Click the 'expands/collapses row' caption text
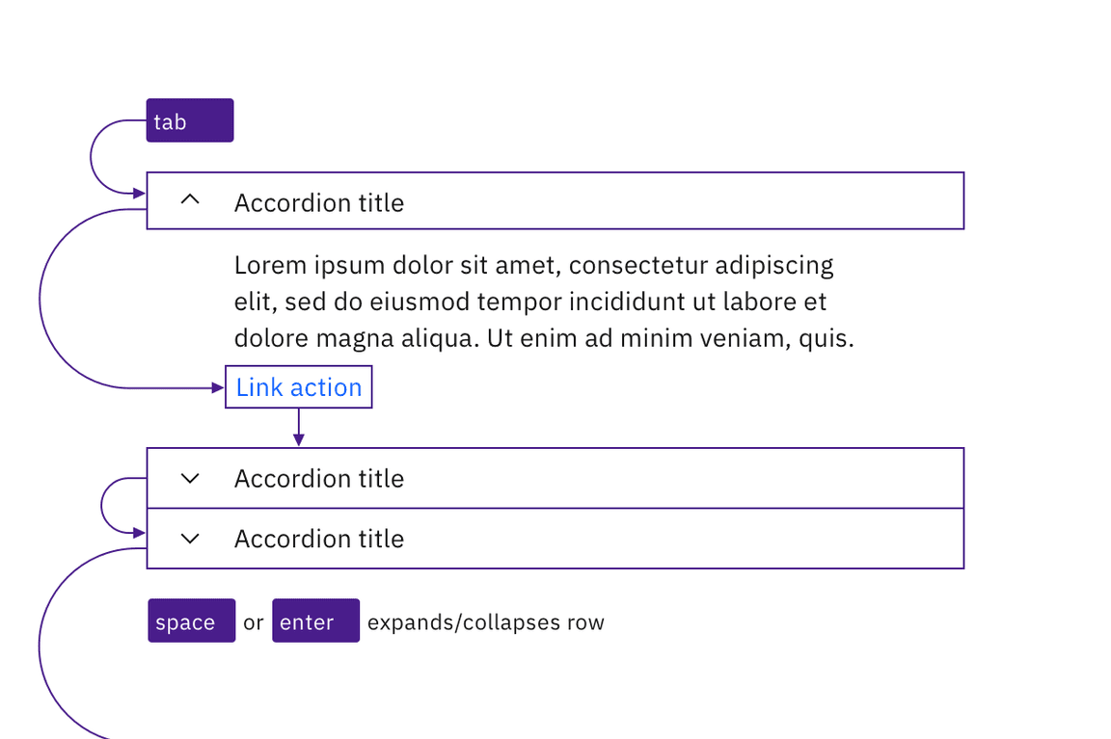 [x=485, y=622]
